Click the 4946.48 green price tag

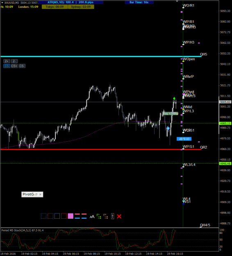(225, 163)
